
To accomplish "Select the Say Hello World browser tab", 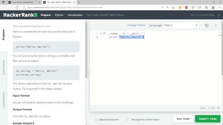I will 59,2.
